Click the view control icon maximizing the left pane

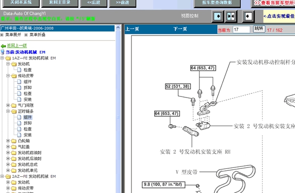click(x=218, y=16)
